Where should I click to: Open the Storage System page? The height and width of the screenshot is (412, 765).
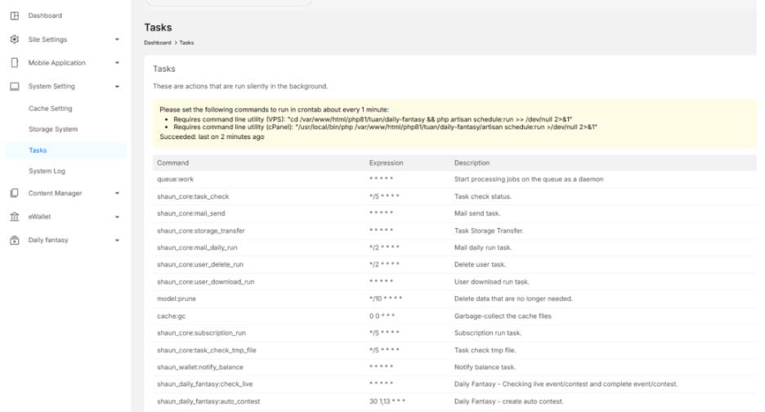tap(53, 129)
